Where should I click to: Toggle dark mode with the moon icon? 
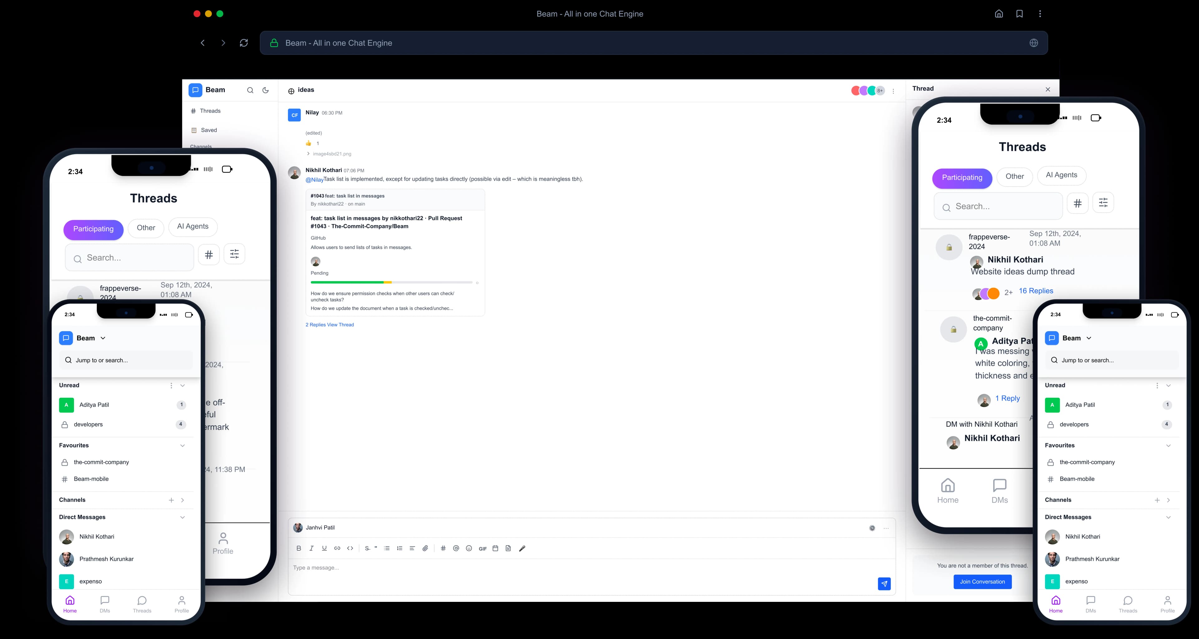[265, 90]
